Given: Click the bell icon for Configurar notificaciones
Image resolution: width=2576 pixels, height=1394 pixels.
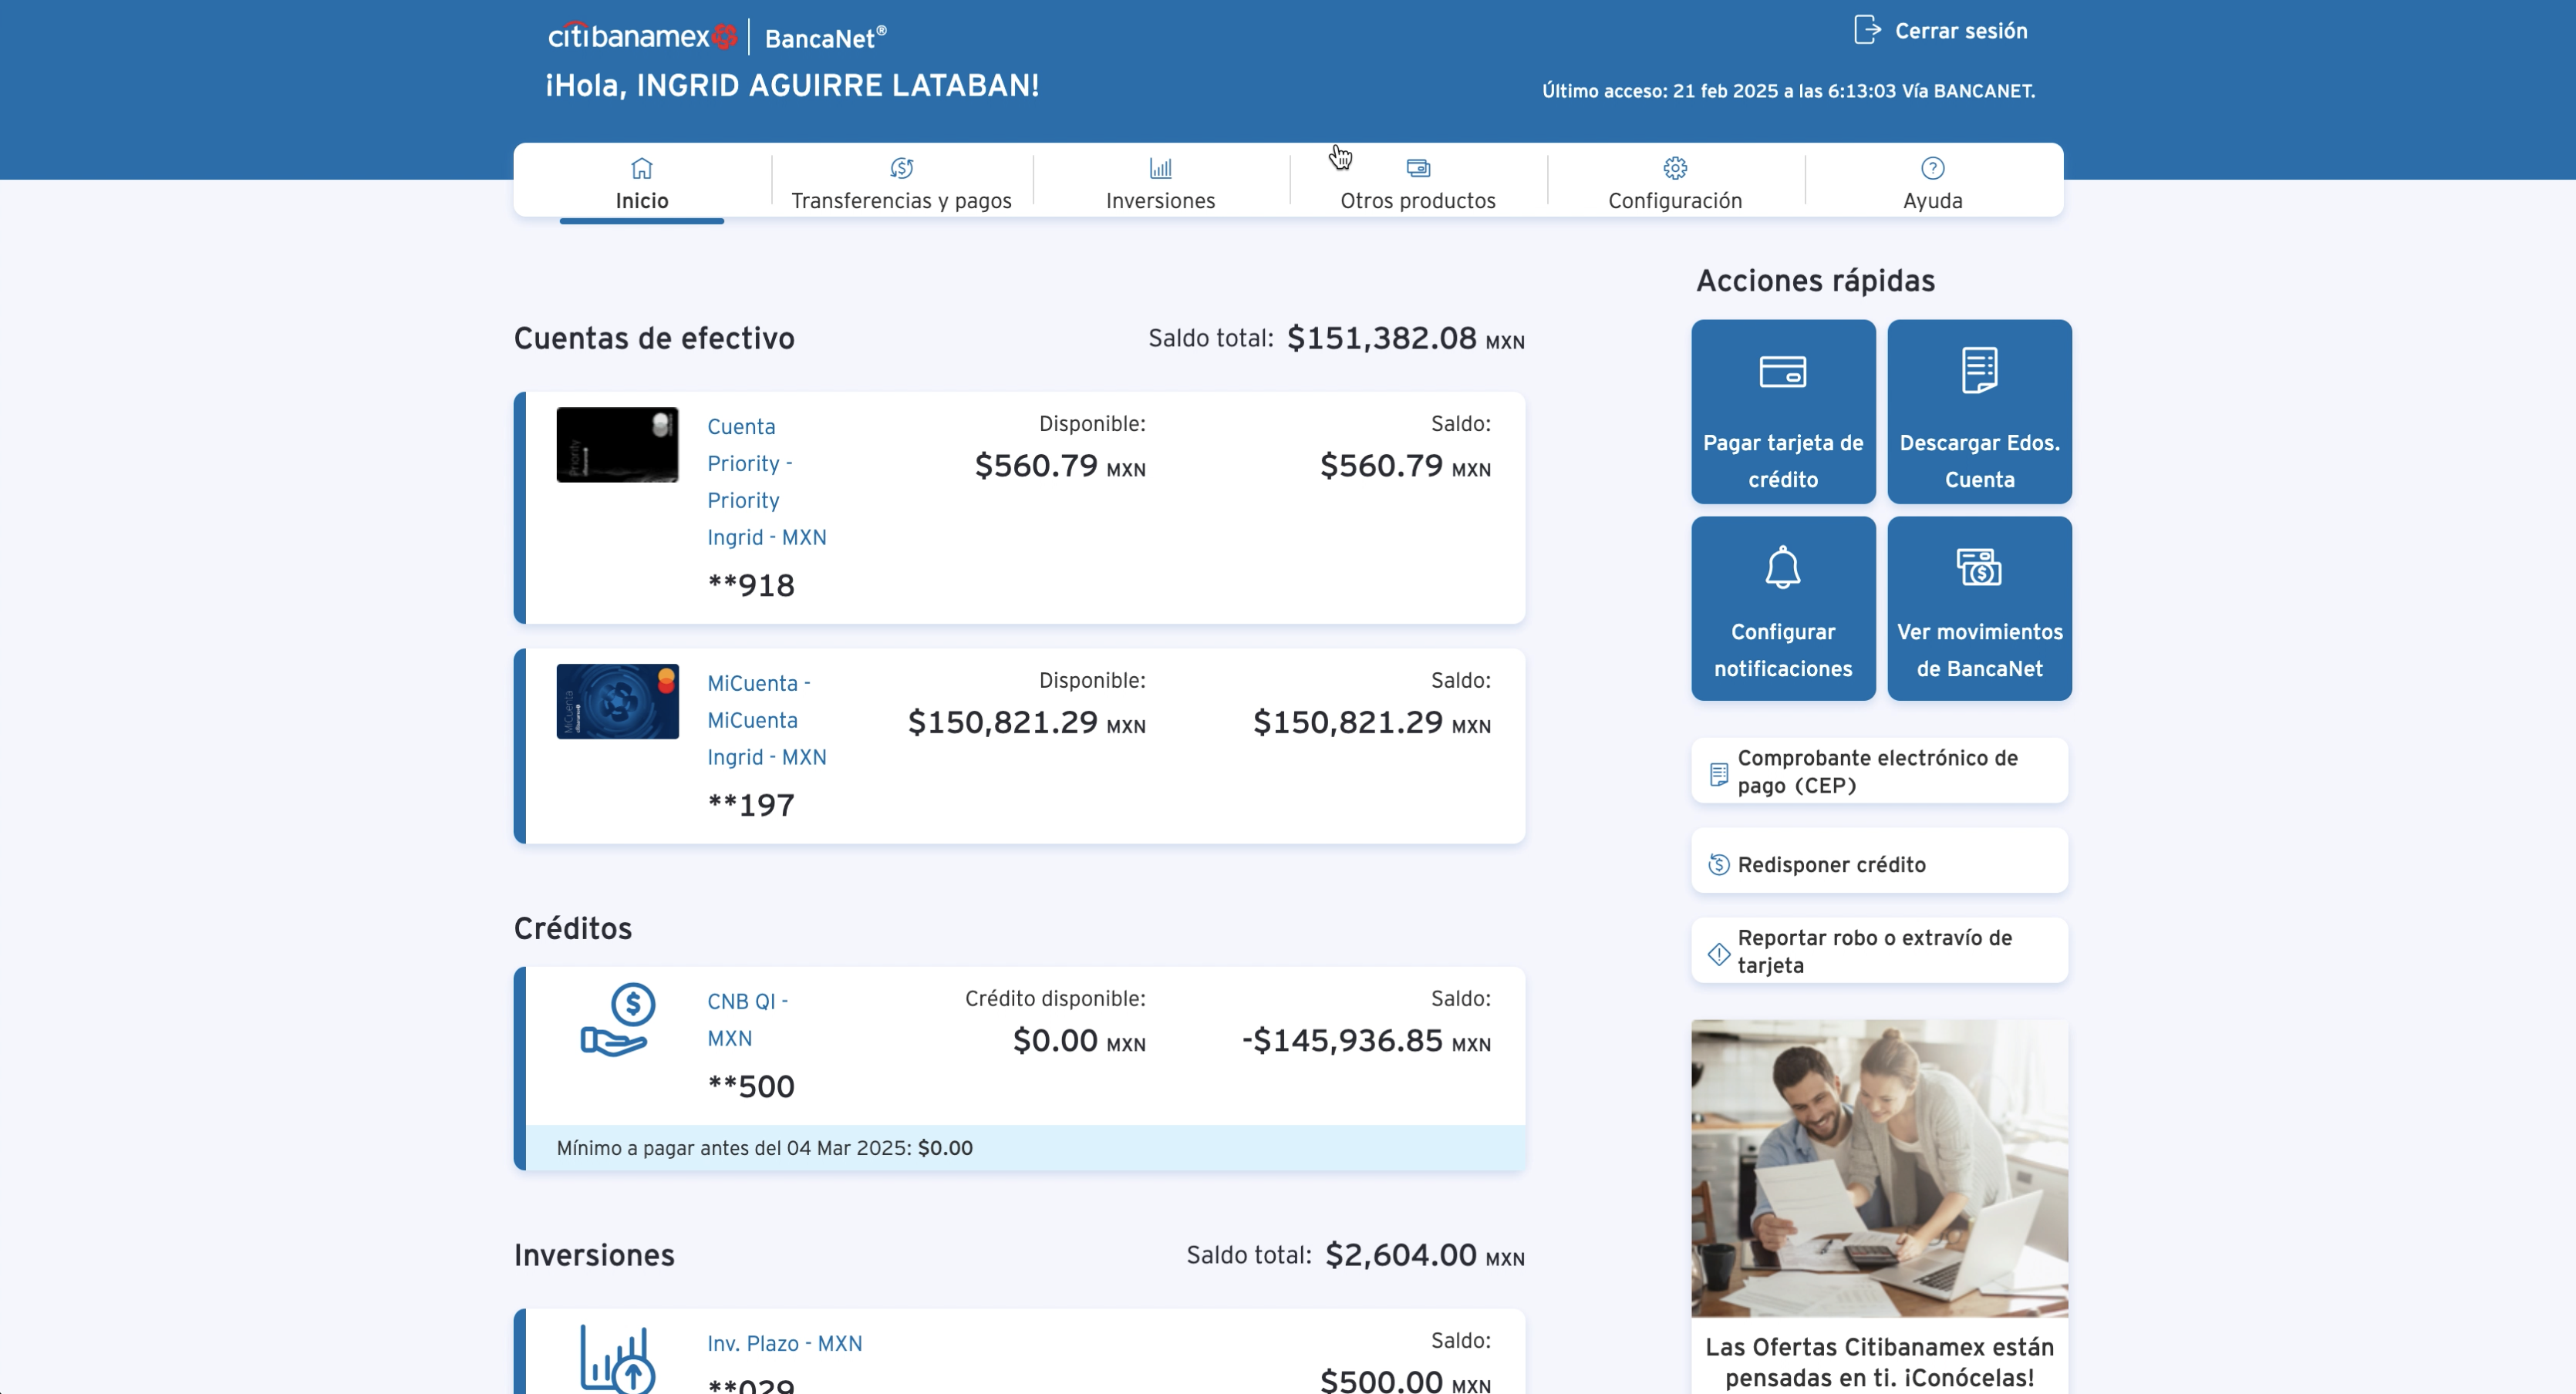Looking at the screenshot, I should click(x=1782, y=568).
